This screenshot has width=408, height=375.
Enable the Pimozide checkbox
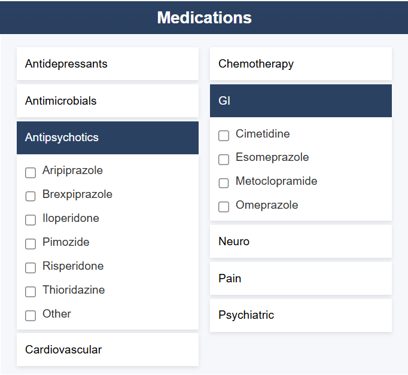pyautogui.click(x=31, y=244)
